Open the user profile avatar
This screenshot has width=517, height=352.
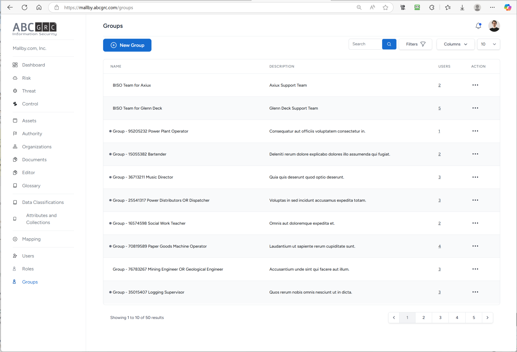click(494, 26)
